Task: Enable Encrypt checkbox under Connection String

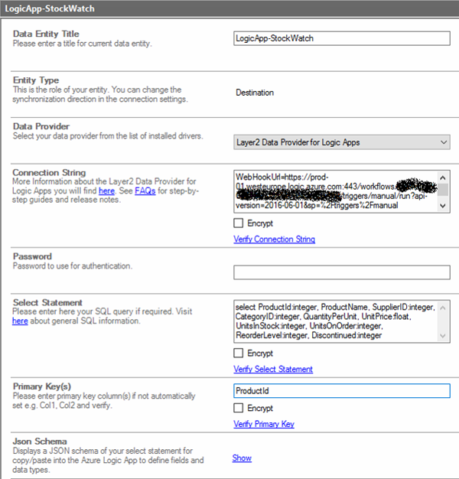Action: click(x=238, y=223)
